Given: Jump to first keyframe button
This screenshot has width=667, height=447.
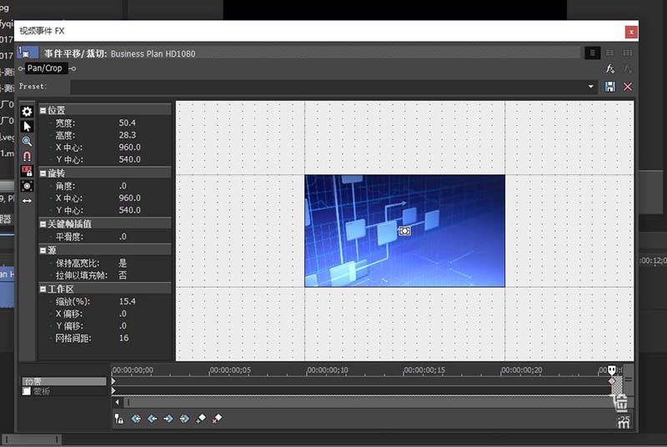Looking at the screenshot, I should tap(136, 419).
